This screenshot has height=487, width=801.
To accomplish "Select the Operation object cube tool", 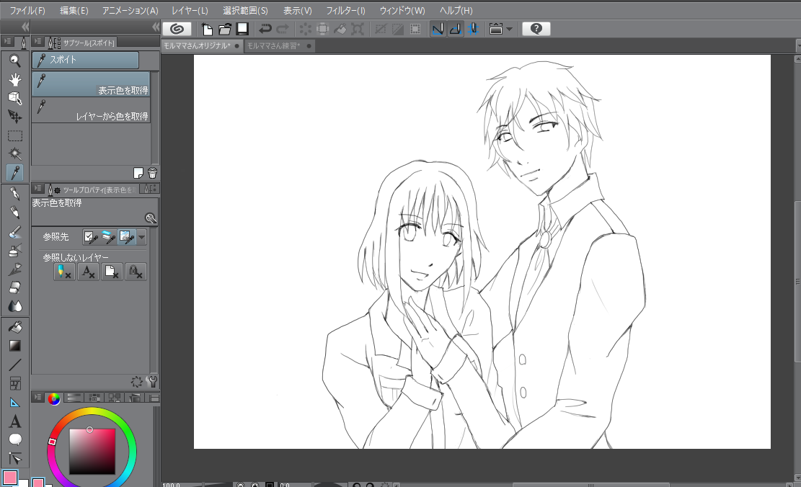I will (x=15, y=97).
